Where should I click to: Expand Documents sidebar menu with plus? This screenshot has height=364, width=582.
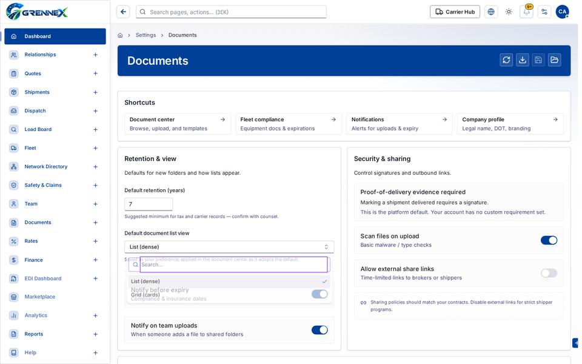[95, 223]
